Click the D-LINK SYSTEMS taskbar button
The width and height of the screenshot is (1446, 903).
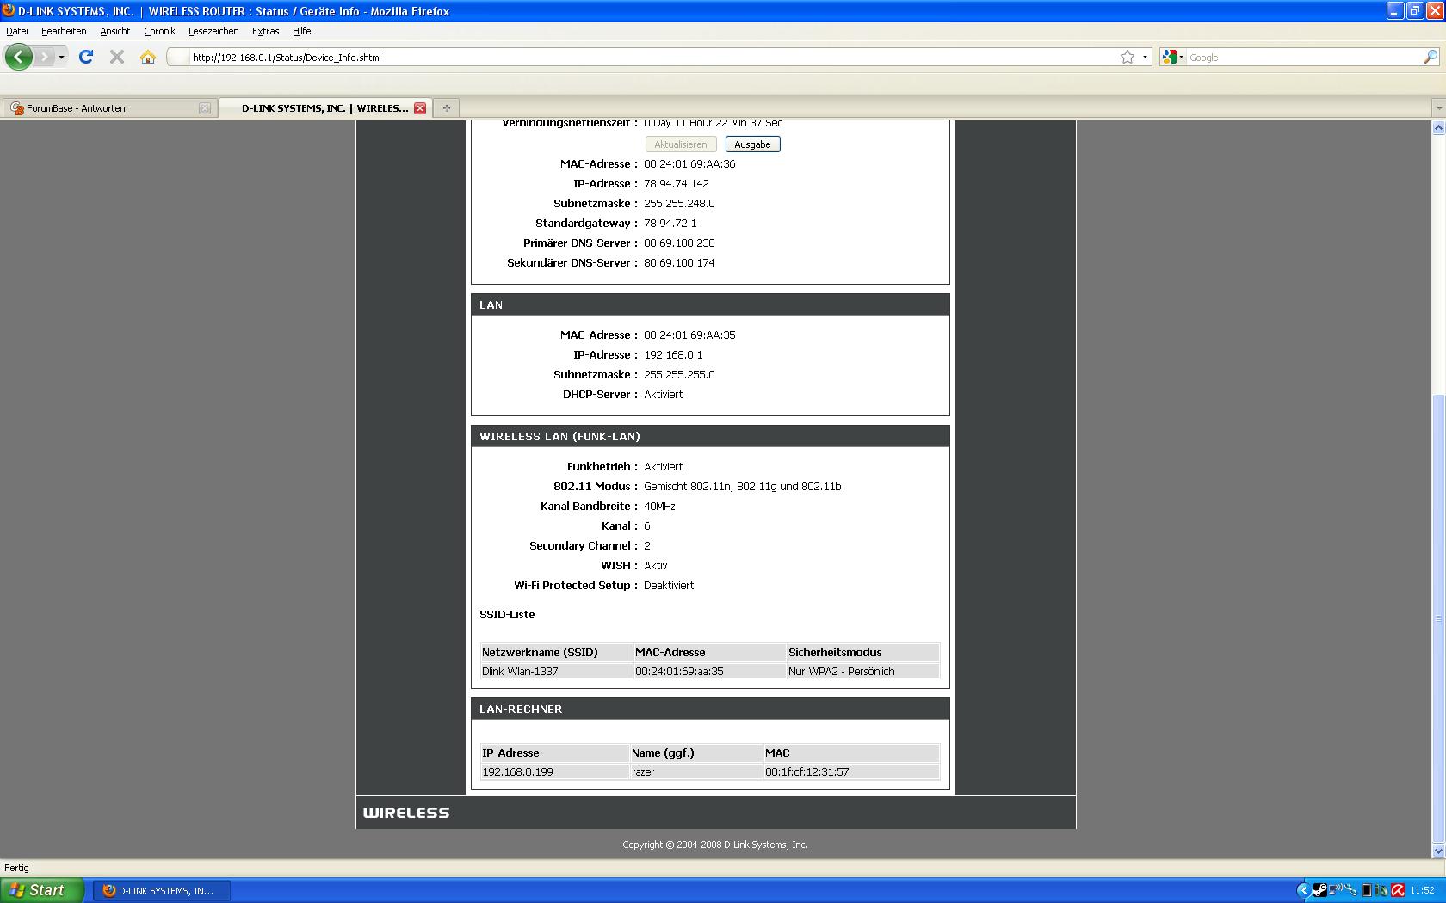[x=161, y=890]
